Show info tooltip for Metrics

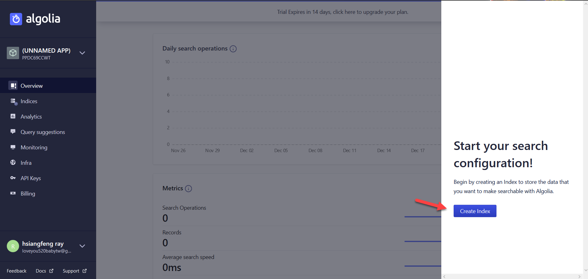[x=188, y=188]
